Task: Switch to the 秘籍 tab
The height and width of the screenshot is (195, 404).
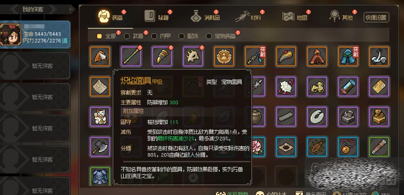Action: 157,17
